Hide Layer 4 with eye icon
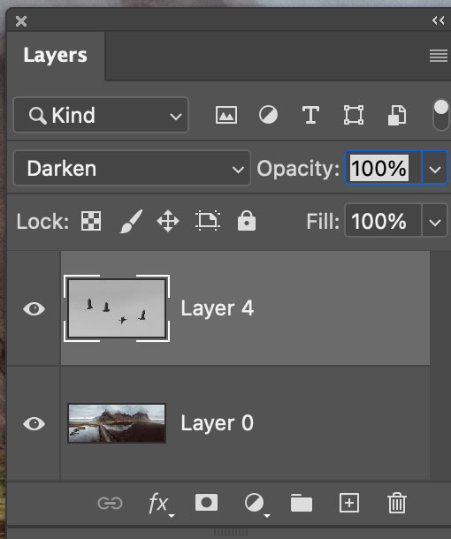The image size is (451, 539). coord(34,308)
